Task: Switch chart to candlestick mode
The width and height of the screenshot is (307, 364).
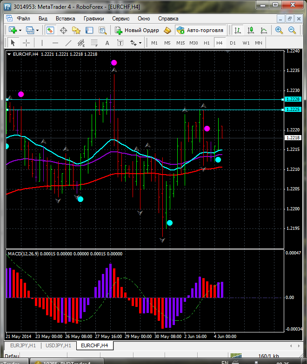Action: click(x=251, y=30)
